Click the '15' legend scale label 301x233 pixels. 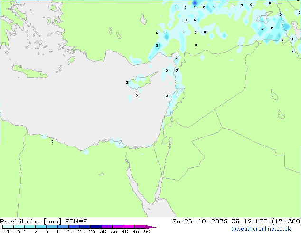click(70, 231)
